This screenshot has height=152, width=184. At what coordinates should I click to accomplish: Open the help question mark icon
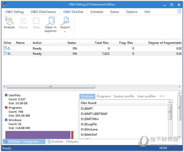pos(179,11)
